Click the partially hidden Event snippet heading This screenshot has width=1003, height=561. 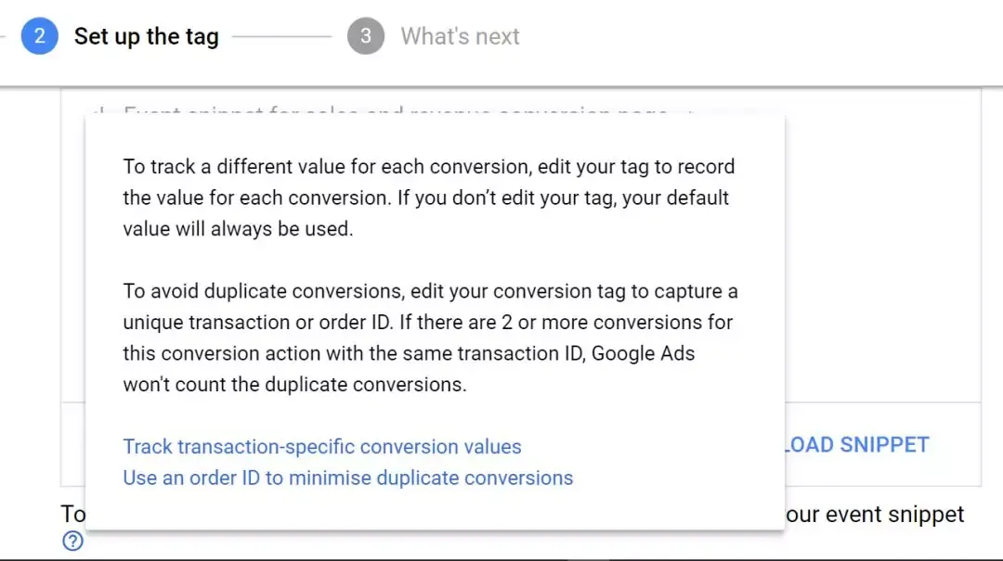tap(395, 112)
